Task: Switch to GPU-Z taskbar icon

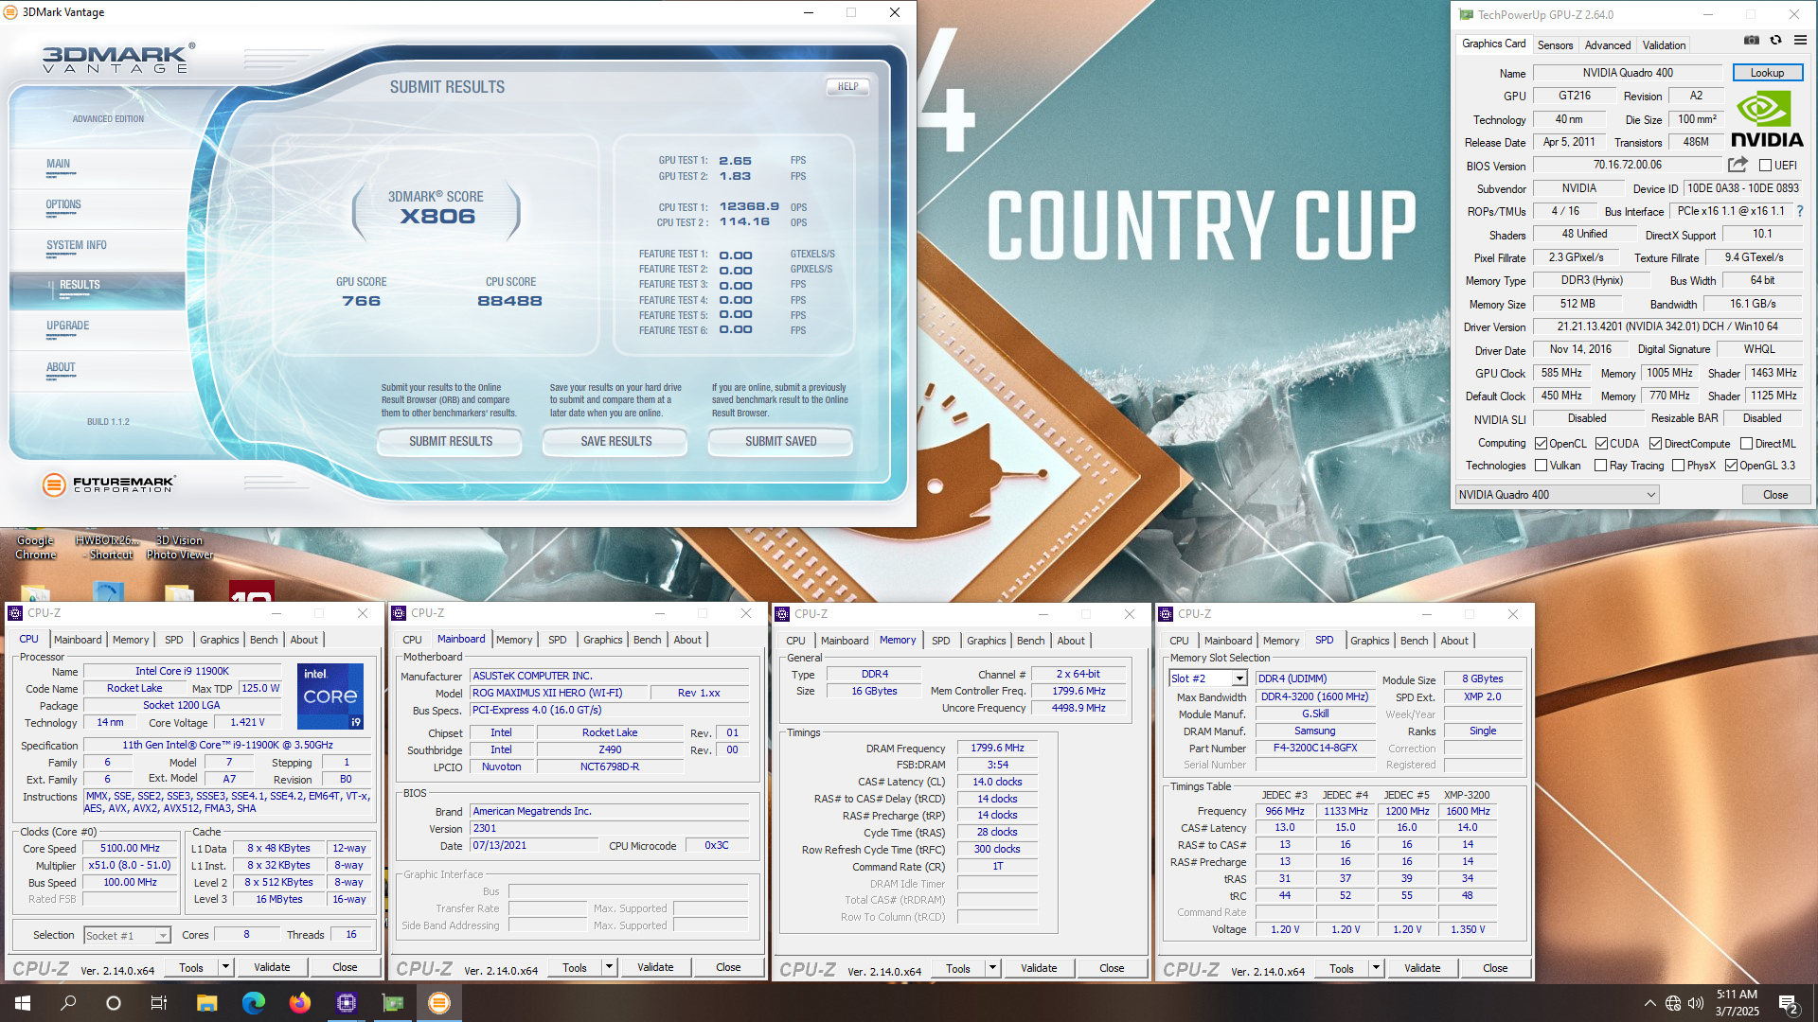Action: point(393,1003)
